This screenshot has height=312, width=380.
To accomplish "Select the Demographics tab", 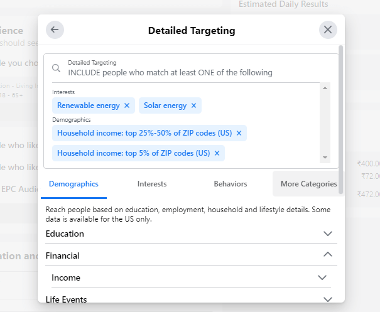I will pyautogui.click(x=73, y=184).
